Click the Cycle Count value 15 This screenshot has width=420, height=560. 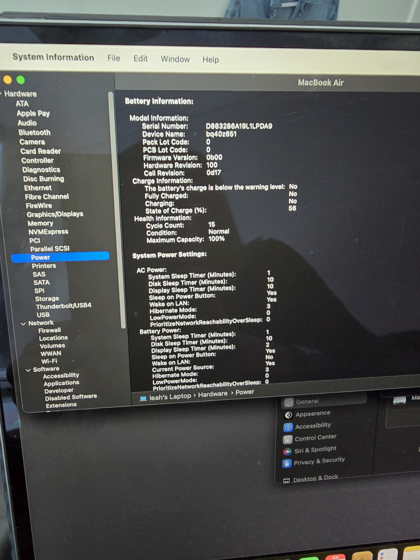click(212, 225)
